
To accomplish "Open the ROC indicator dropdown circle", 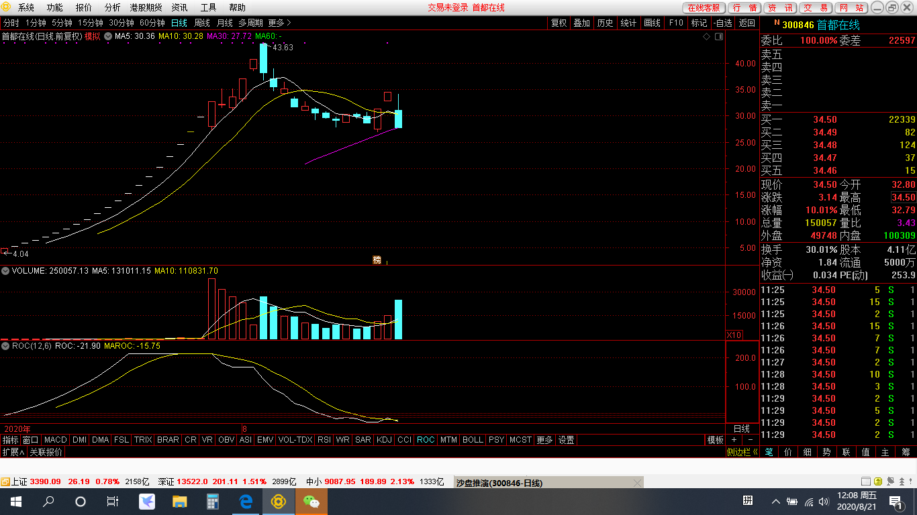I will pyautogui.click(x=5, y=346).
